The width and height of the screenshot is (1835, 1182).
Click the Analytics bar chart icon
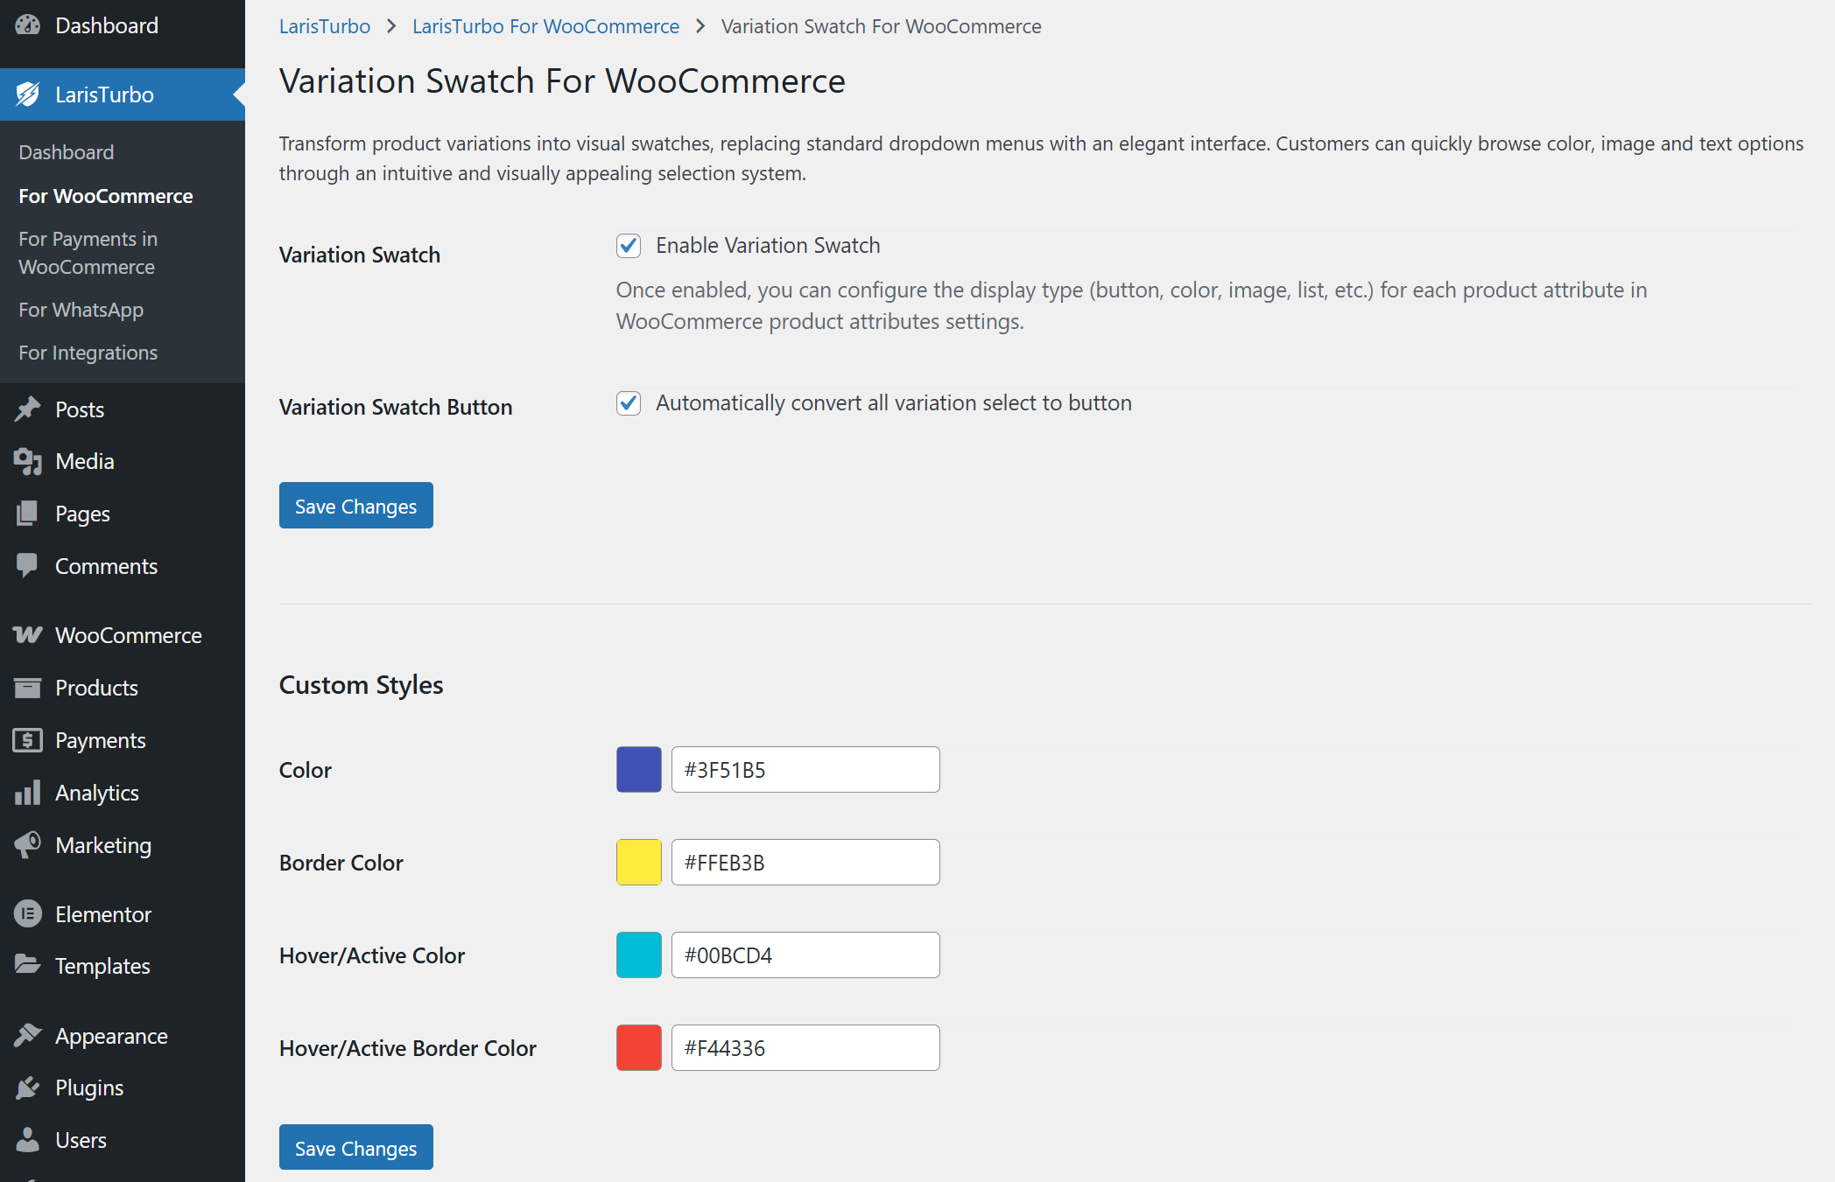click(x=27, y=793)
